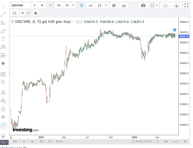Select the long position prediction tool
This screenshot has width=193, height=148.
coord(3,55)
